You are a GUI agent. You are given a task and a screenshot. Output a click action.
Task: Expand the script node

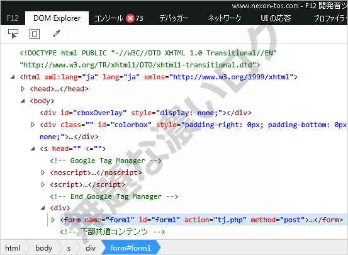tap(43, 184)
